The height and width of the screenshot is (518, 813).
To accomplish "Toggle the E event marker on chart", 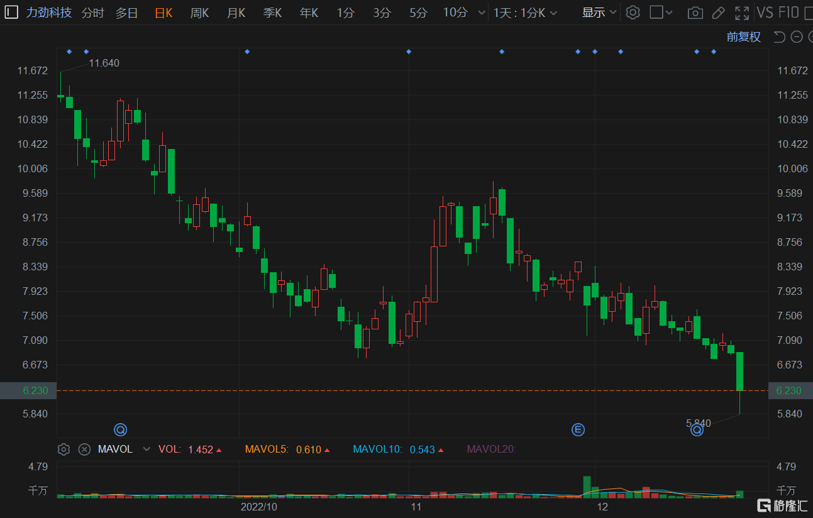I will [578, 430].
